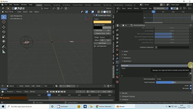Image resolution: width=193 pixels, height=109 pixels.
Task: Click the Shadow Color swatch
Action: 102,28
